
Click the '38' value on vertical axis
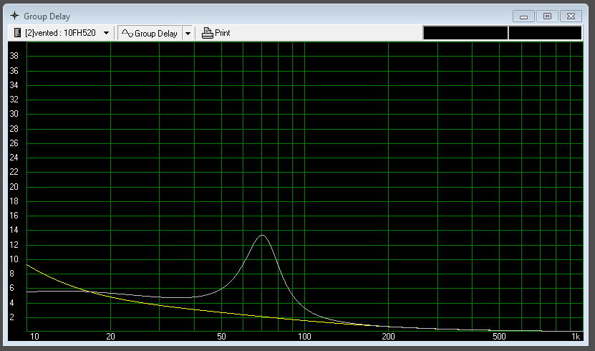(14, 56)
